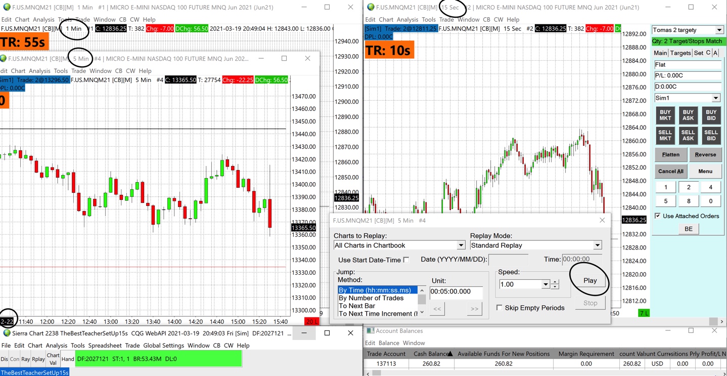Click the SELL MKT button
727x376 pixels.
665,136
